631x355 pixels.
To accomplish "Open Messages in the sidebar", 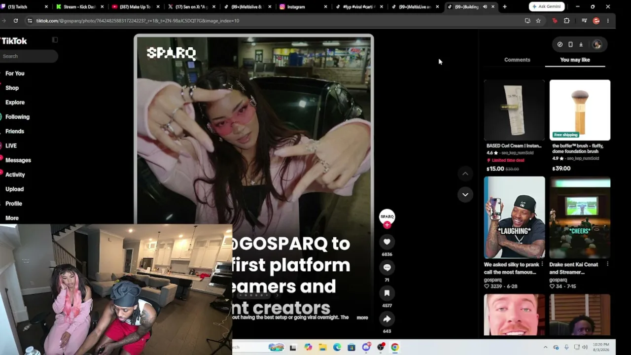I will click(x=18, y=160).
